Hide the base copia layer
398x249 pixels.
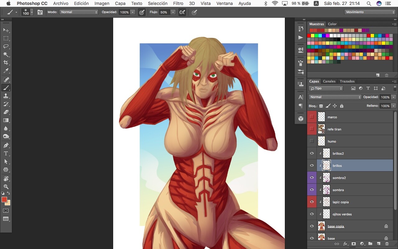pyautogui.click(x=312, y=226)
